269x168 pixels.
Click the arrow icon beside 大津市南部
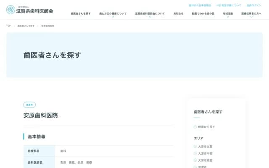tap(195, 160)
